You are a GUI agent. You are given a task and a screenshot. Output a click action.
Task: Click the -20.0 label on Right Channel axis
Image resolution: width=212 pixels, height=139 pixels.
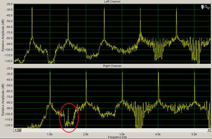point(9,69)
